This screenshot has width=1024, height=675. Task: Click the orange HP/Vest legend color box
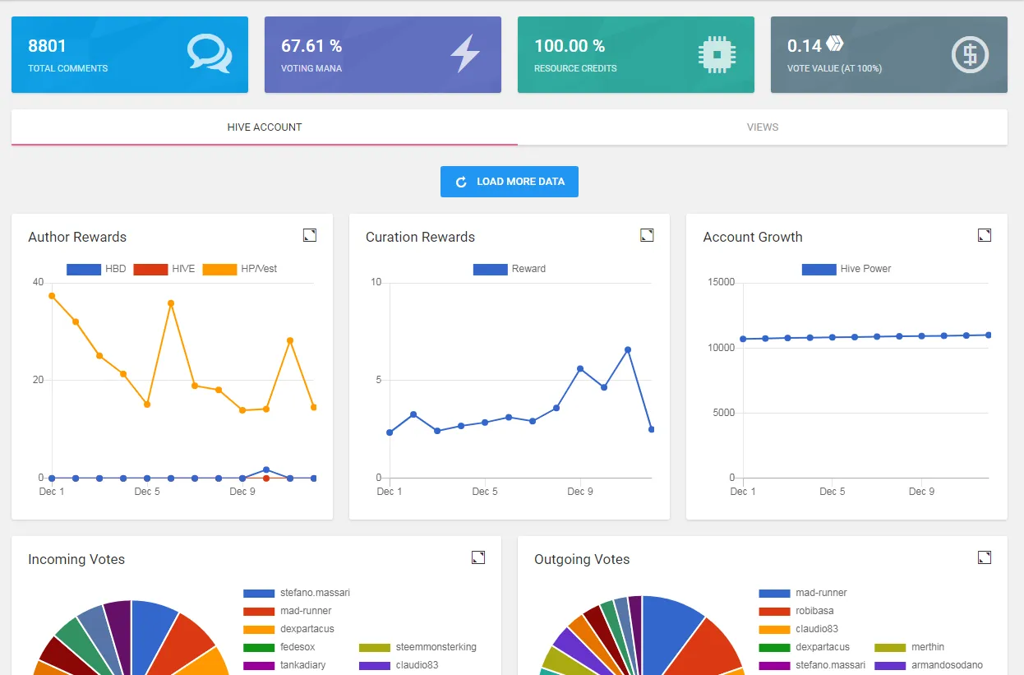[219, 269]
